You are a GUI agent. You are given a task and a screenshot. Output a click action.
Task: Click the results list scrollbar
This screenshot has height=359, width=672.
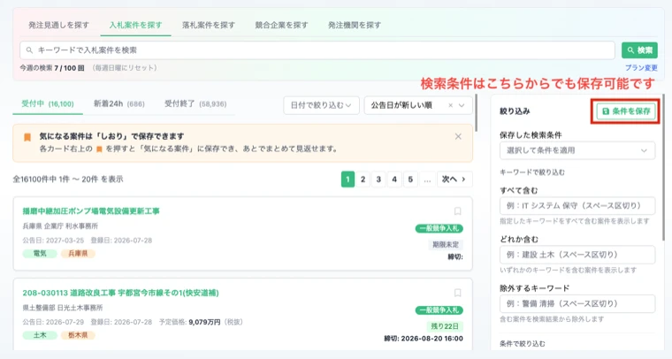coord(476,112)
